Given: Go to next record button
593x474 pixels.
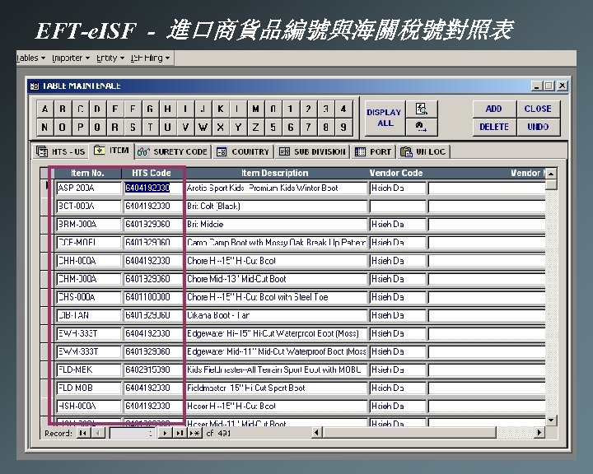Looking at the screenshot, I should [x=165, y=433].
